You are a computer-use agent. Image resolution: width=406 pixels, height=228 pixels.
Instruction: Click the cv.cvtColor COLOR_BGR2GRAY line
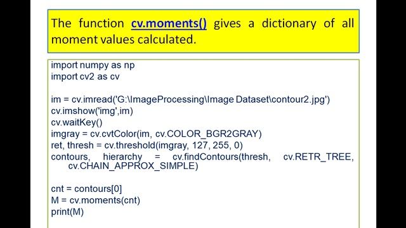tap(157, 134)
